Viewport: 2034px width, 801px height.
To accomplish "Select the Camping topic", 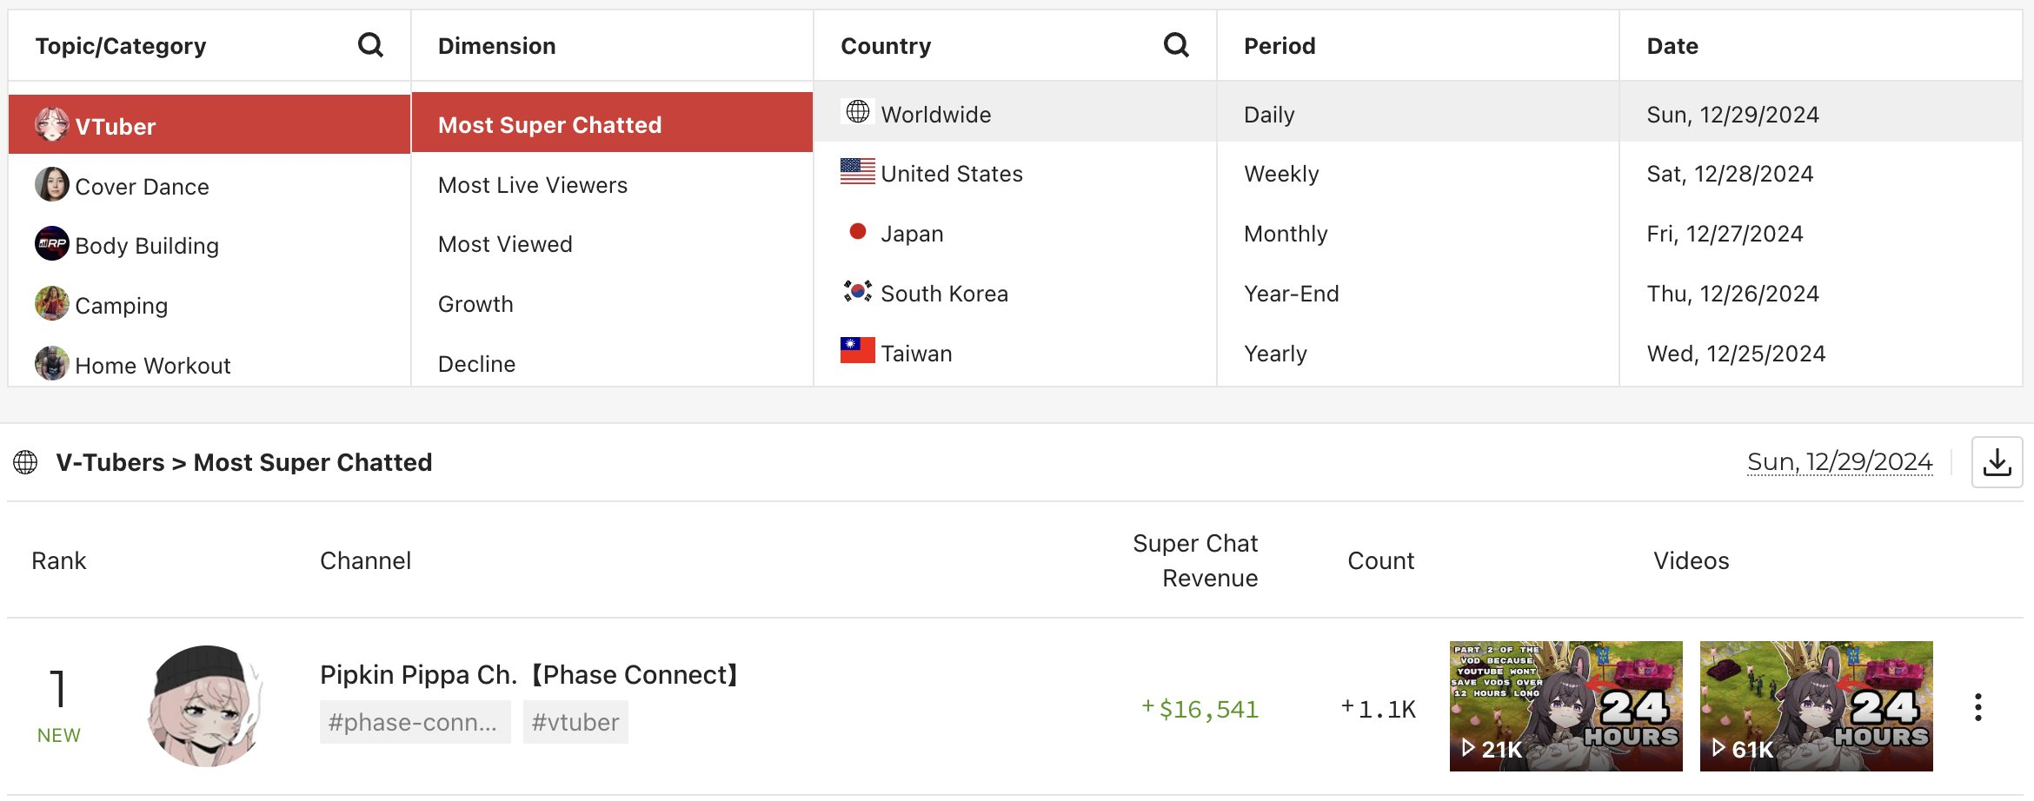I will 209,305.
